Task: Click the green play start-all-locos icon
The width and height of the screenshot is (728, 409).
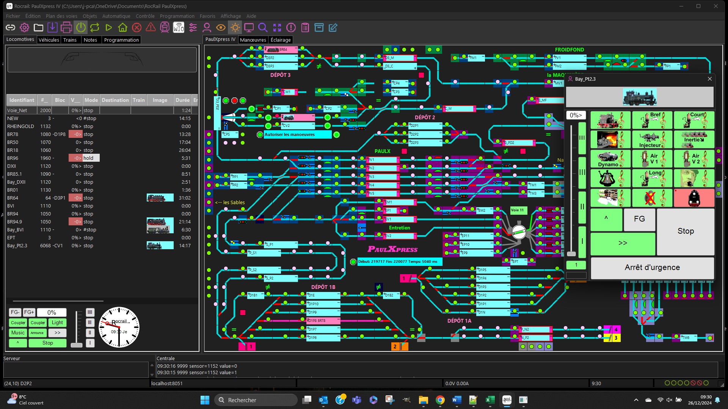Action: coord(108,28)
